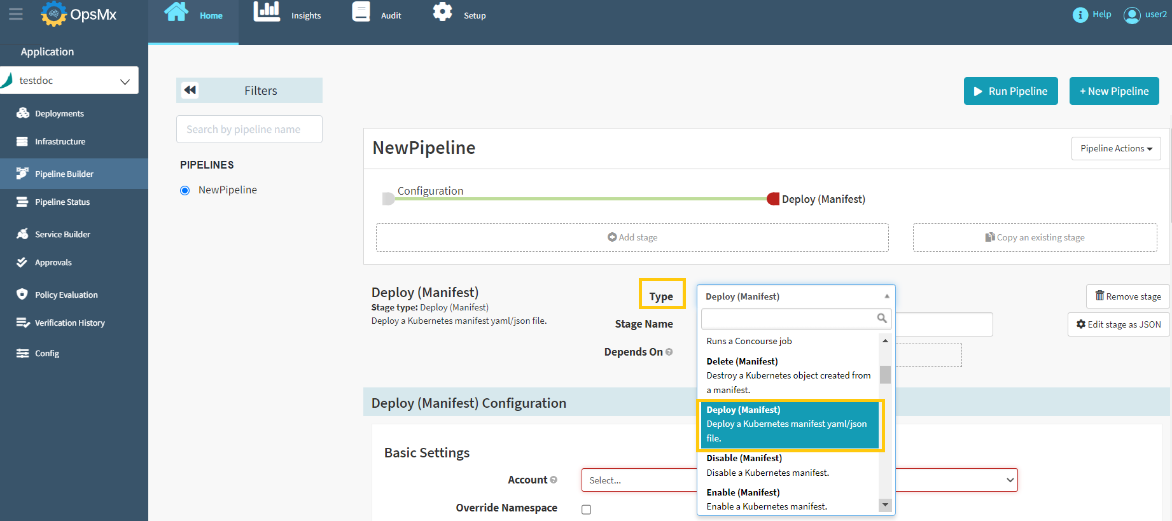Open the user2 profile icon
Screen dimensions: 1172x521
[1131, 15]
